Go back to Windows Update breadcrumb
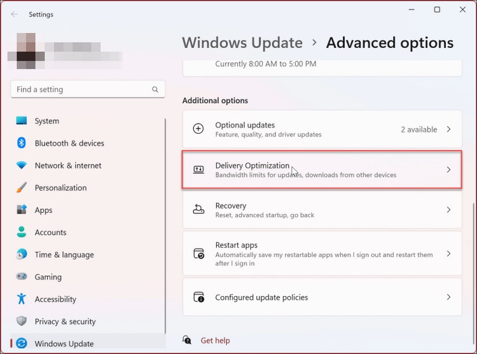The width and height of the screenshot is (477, 354). coord(242,43)
